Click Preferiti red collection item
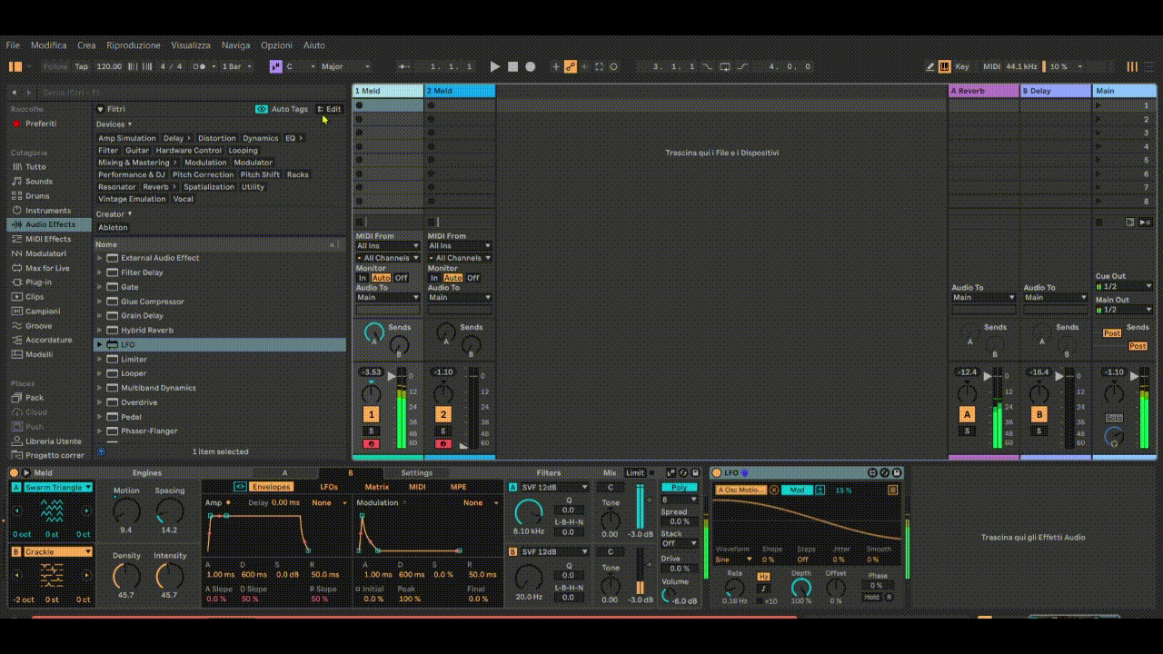Image resolution: width=1163 pixels, height=654 pixels. click(41, 124)
